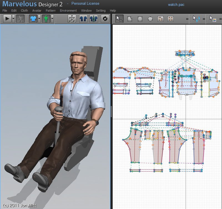This screenshot has height=209, width=222.
Task: Toggle the green avatar display icon
Action: 46,19
